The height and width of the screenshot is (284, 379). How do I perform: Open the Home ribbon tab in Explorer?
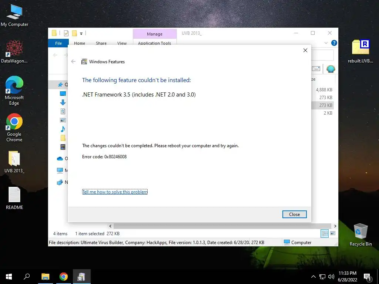pyautogui.click(x=80, y=43)
